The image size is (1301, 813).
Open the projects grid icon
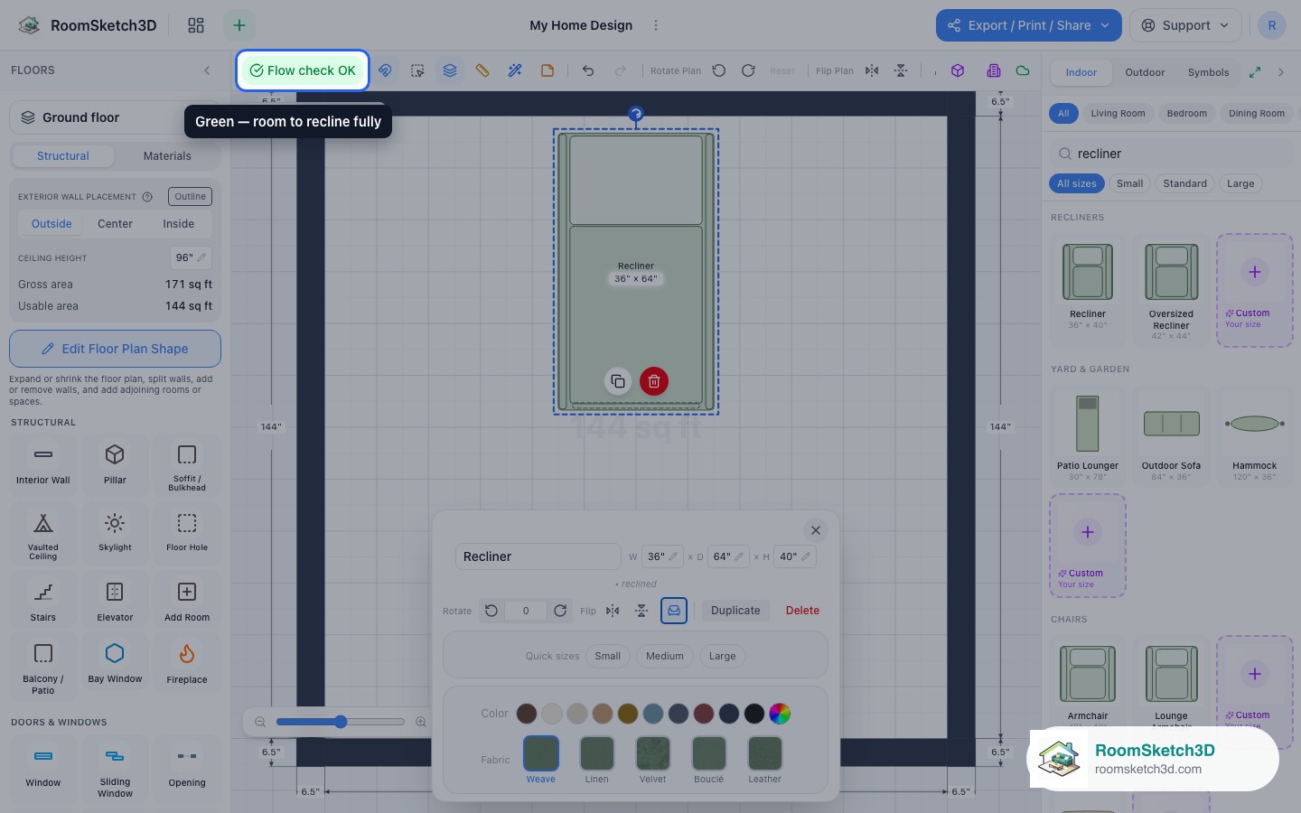point(196,25)
